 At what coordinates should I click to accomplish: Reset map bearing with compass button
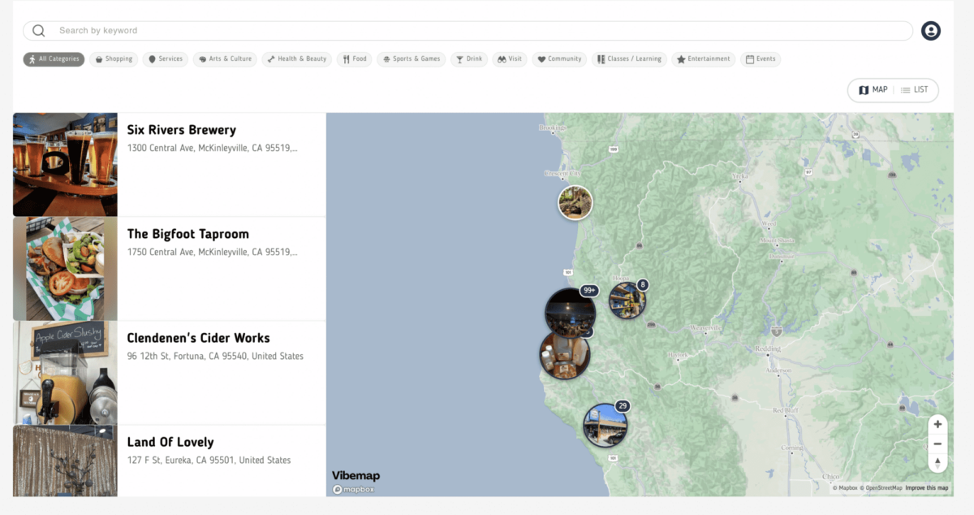coord(937,463)
